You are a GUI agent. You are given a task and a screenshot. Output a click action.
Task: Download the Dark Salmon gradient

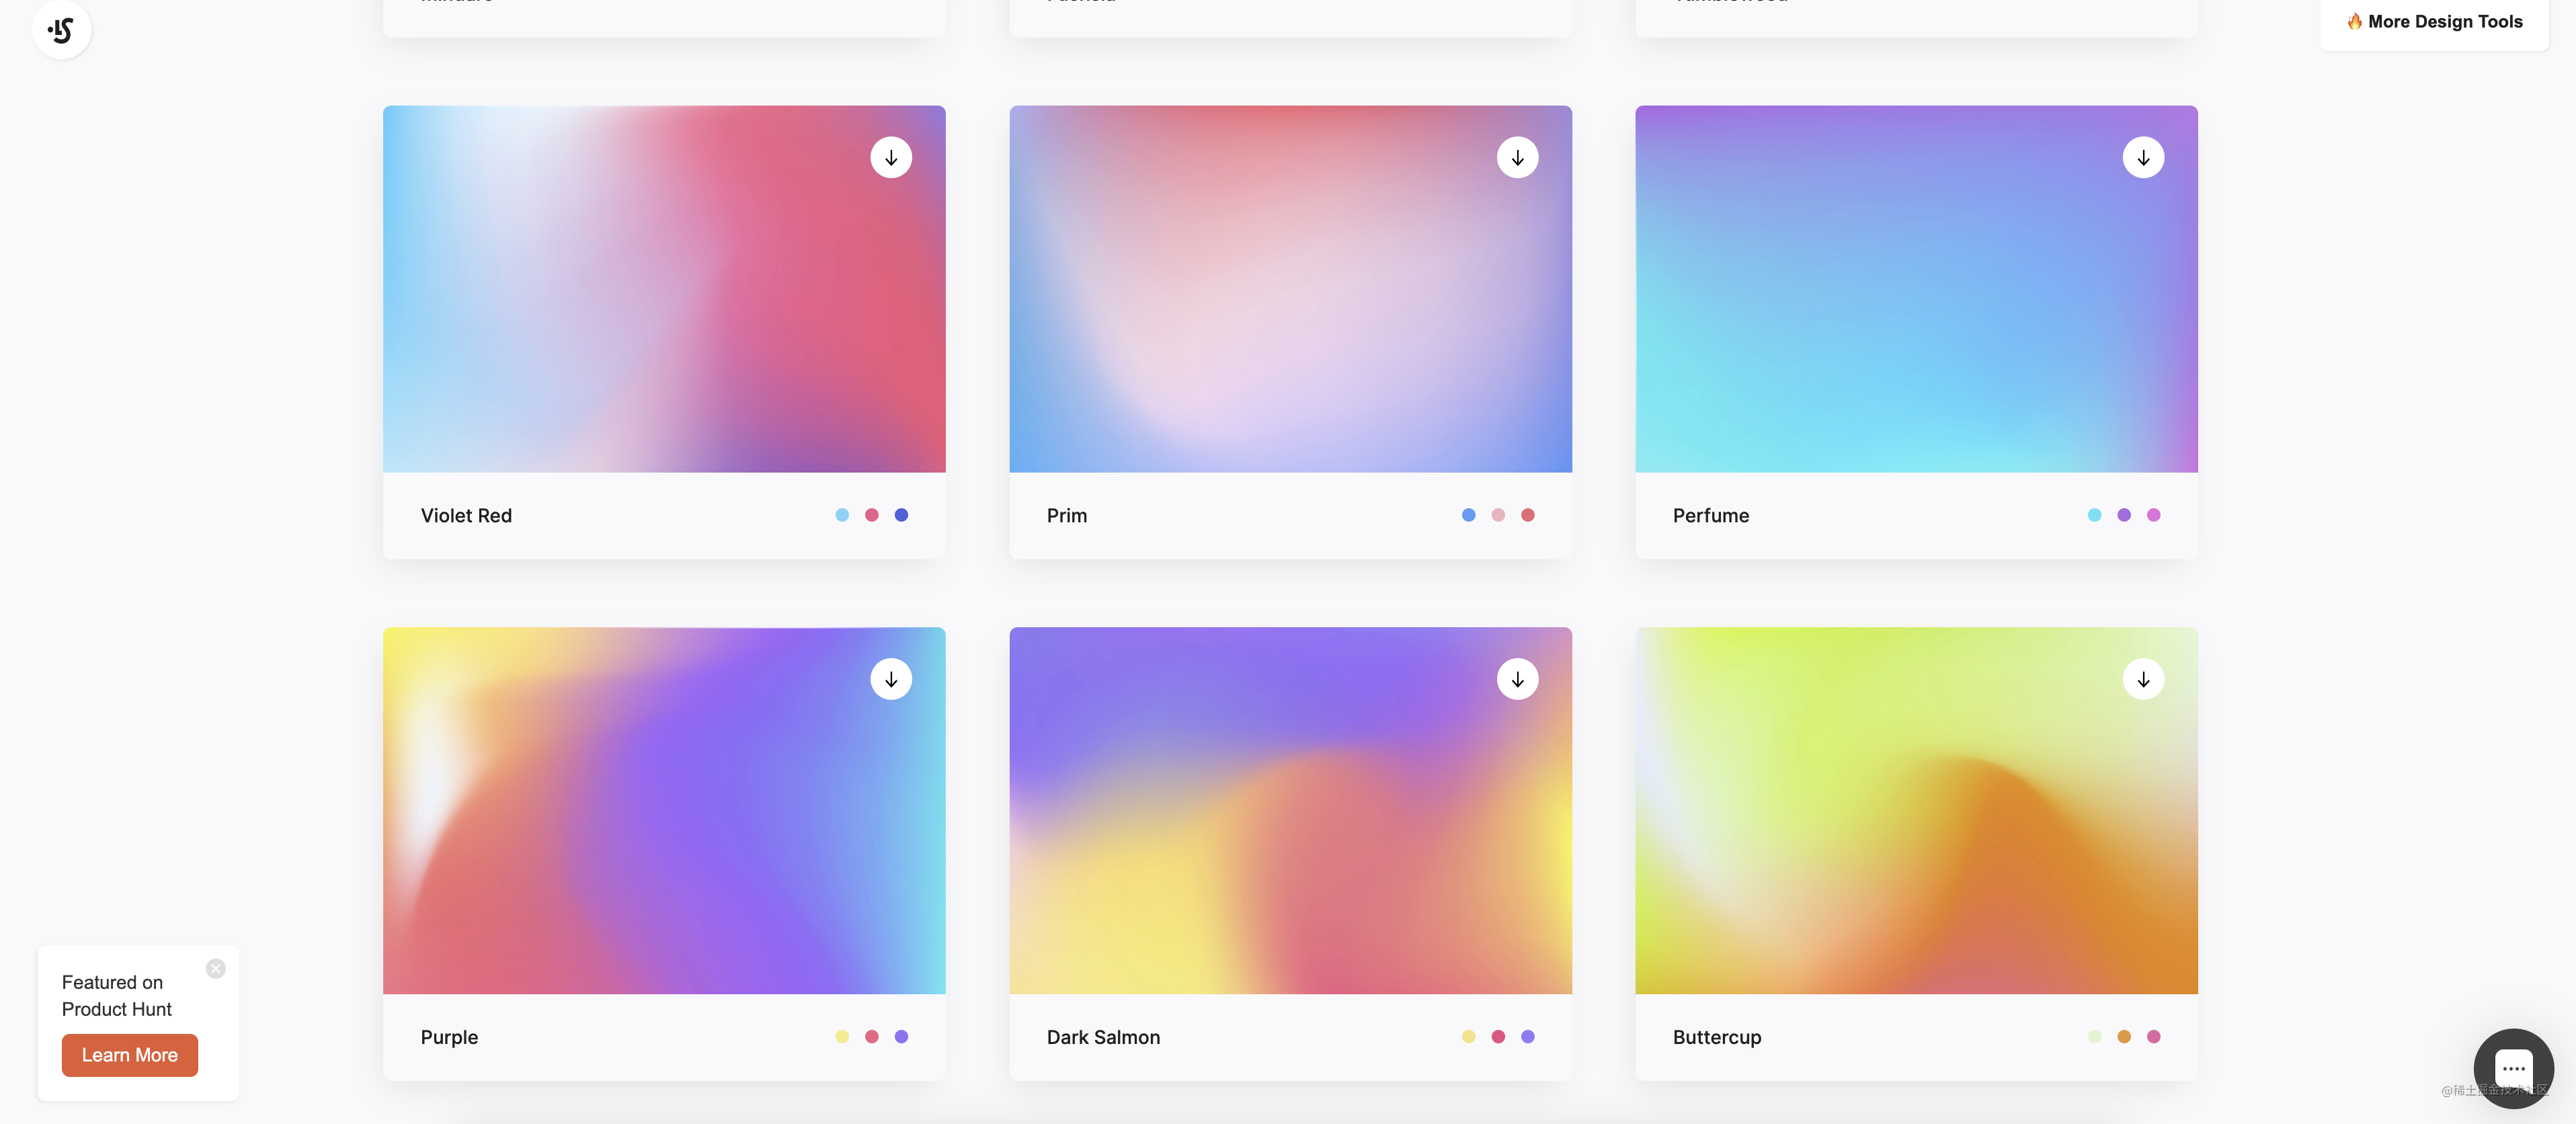(x=1517, y=679)
